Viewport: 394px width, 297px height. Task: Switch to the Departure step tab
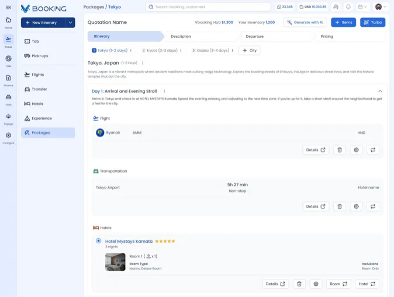[275, 36]
